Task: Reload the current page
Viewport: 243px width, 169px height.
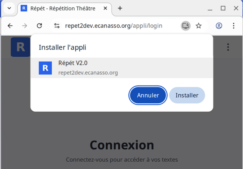Action: click(x=39, y=26)
